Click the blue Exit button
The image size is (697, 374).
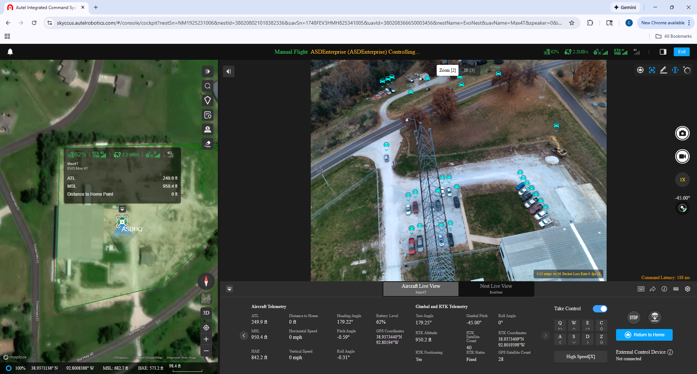(681, 52)
